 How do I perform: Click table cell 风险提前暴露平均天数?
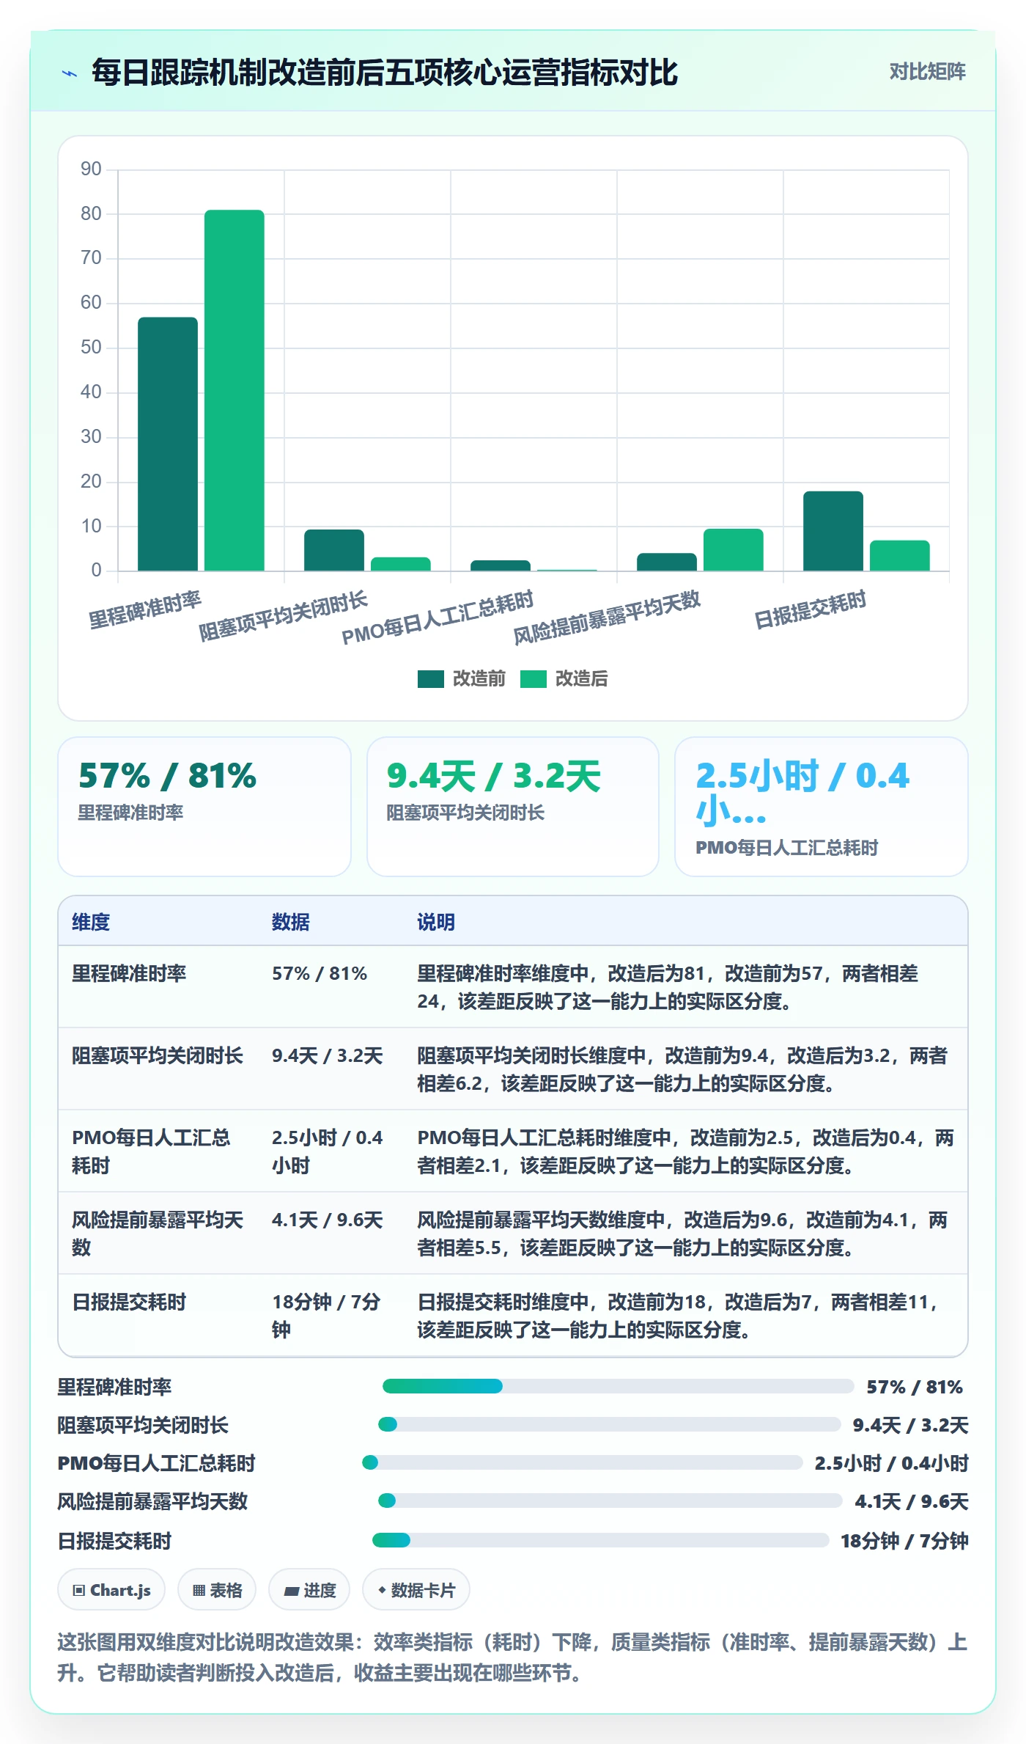click(x=158, y=1234)
